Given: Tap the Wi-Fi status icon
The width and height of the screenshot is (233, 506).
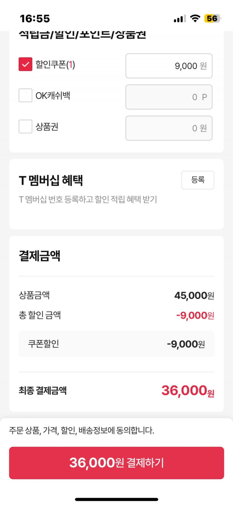Looking at the screenshot, I should pyautogui.click(x=195, y=18).
